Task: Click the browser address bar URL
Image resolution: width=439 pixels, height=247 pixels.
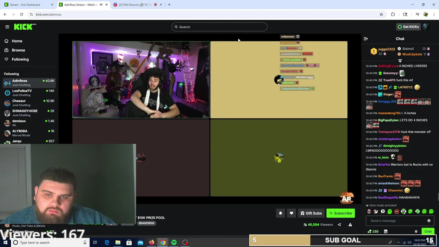Action: pos(49,14)
